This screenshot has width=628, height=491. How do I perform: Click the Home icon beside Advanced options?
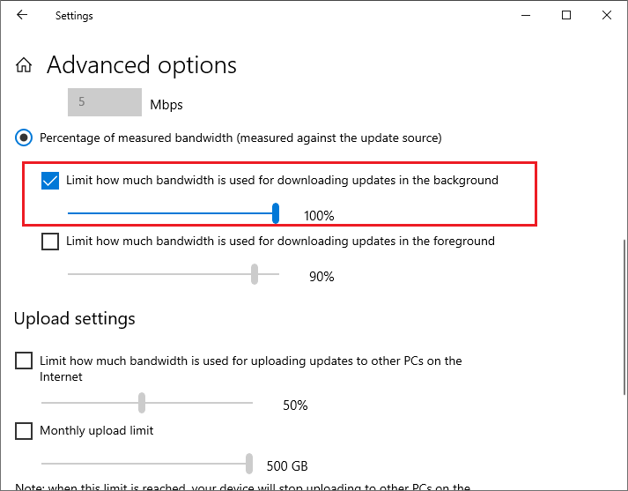(24, 65)
